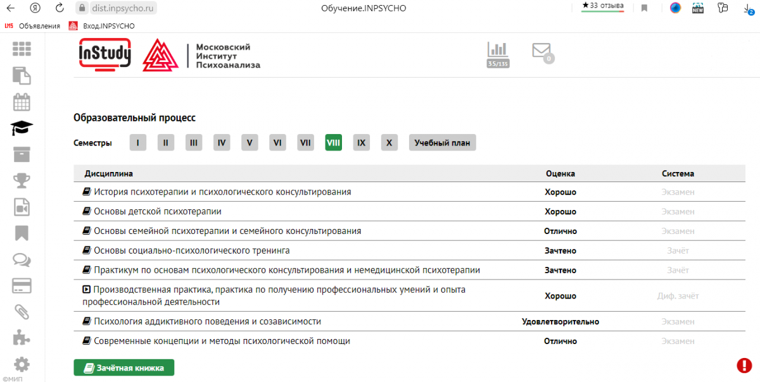760x382 pixels.
Task: Click the paperclip attachments sidebar icon
Action: click(22, 312)
